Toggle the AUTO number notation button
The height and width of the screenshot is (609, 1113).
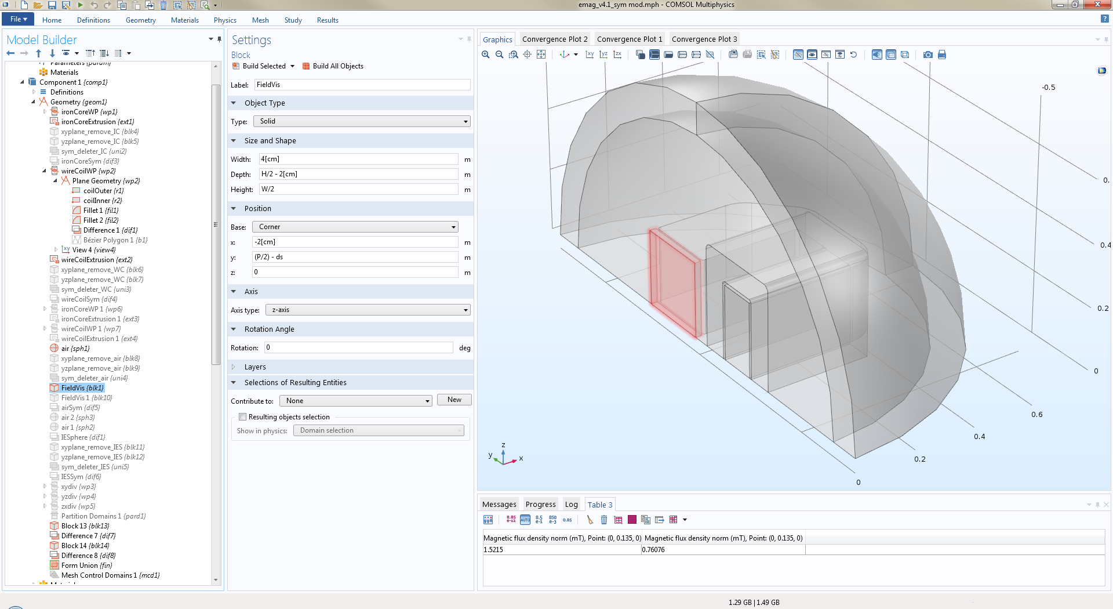coord(525,520)
